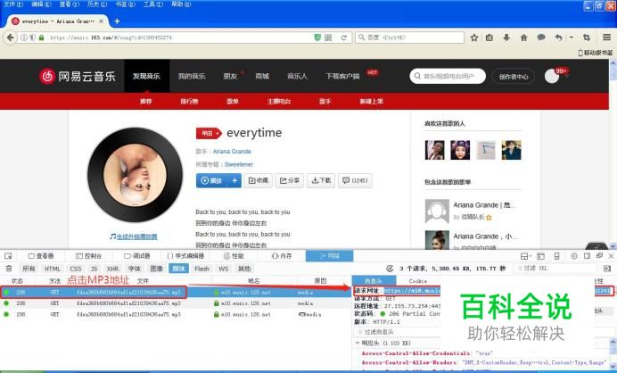
Task: Close the developer tools panel
Action: [x=611, y=256]
